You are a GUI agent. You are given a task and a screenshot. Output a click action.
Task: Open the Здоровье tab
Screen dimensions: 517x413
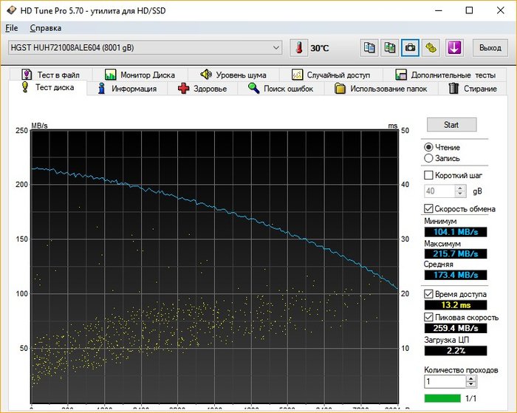click(202, 89)
